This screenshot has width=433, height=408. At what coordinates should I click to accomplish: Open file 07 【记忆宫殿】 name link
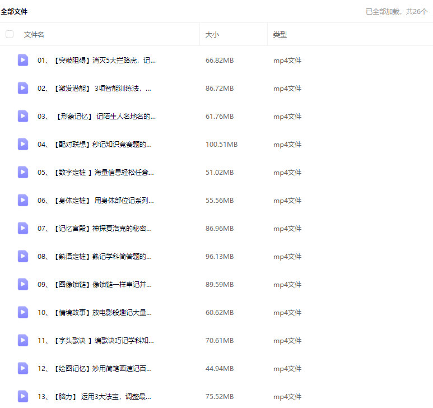coord(94,229)
